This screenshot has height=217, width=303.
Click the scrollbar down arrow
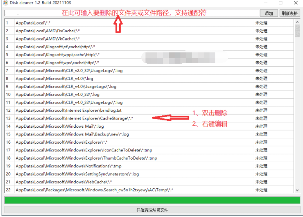(x=298, y=190)
